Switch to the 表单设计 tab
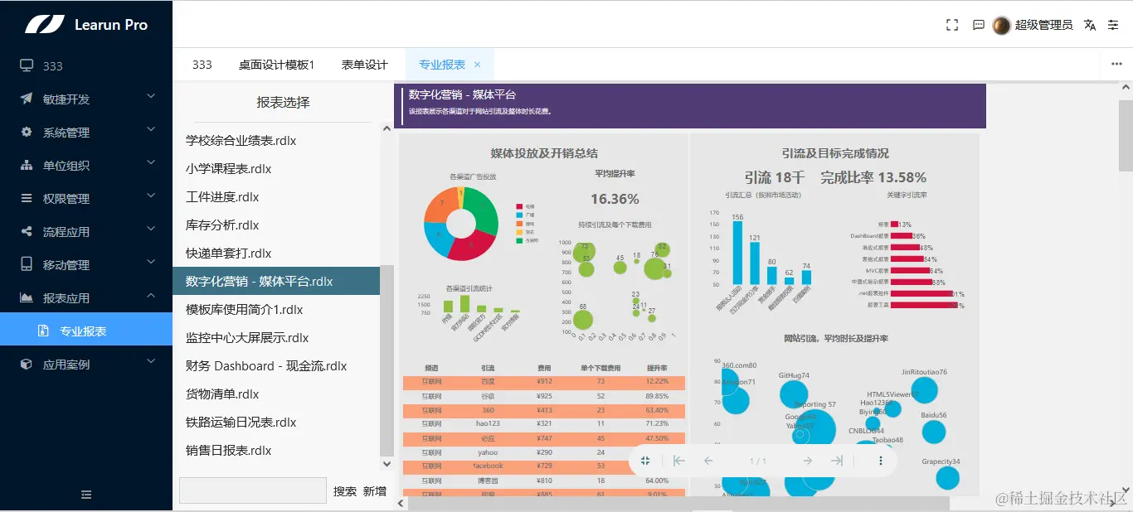 (x=363, y=64)
